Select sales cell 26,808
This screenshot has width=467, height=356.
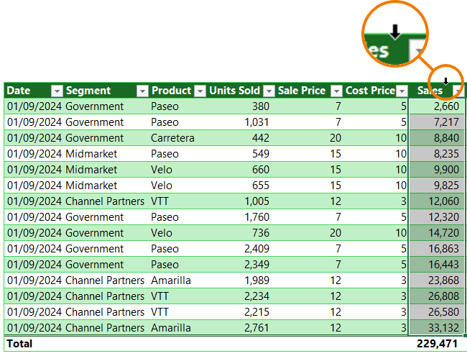437,296
